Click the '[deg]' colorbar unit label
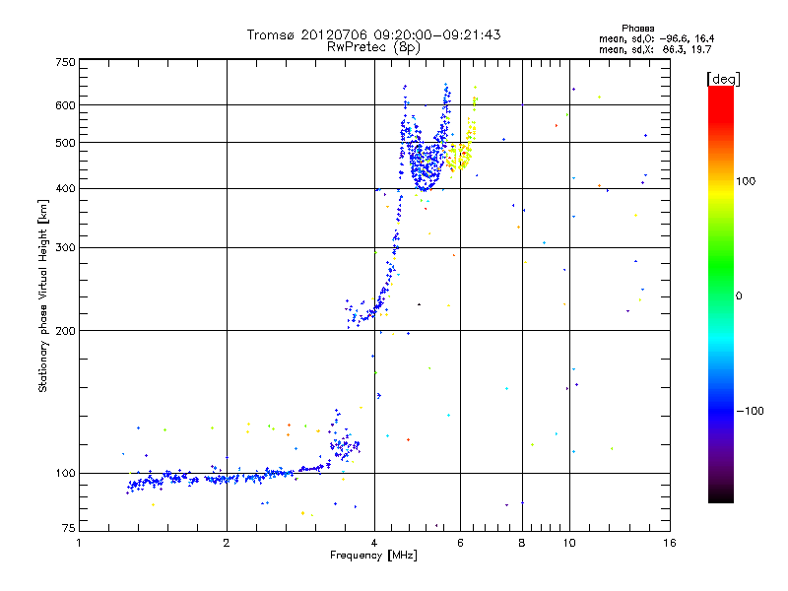Viewport: 788px width, 591px height. [x=723, y=79]
